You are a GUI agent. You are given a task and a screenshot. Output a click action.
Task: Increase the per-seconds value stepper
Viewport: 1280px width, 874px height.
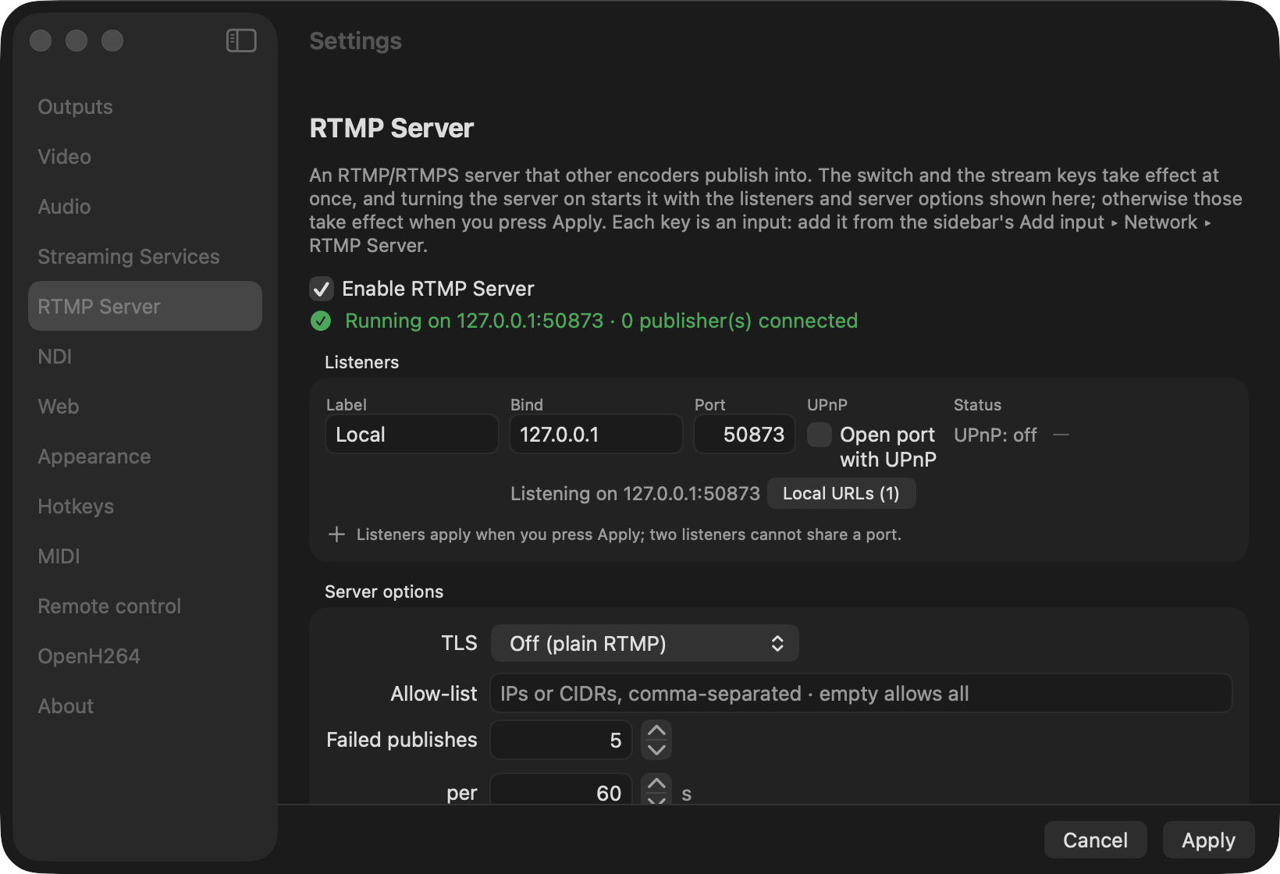click(657, 783)
